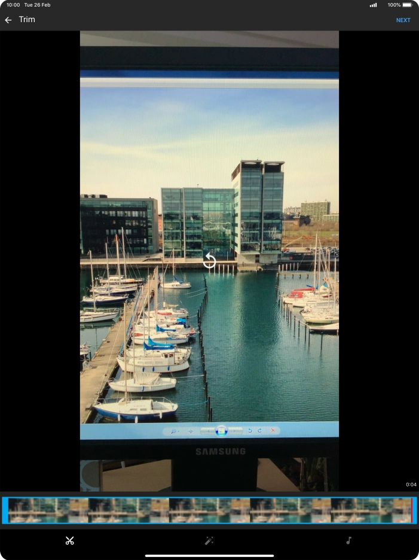This screenshot has width=419, height=560.
Task: Select the scissors trim tab
Action: (x=69, y=540)
